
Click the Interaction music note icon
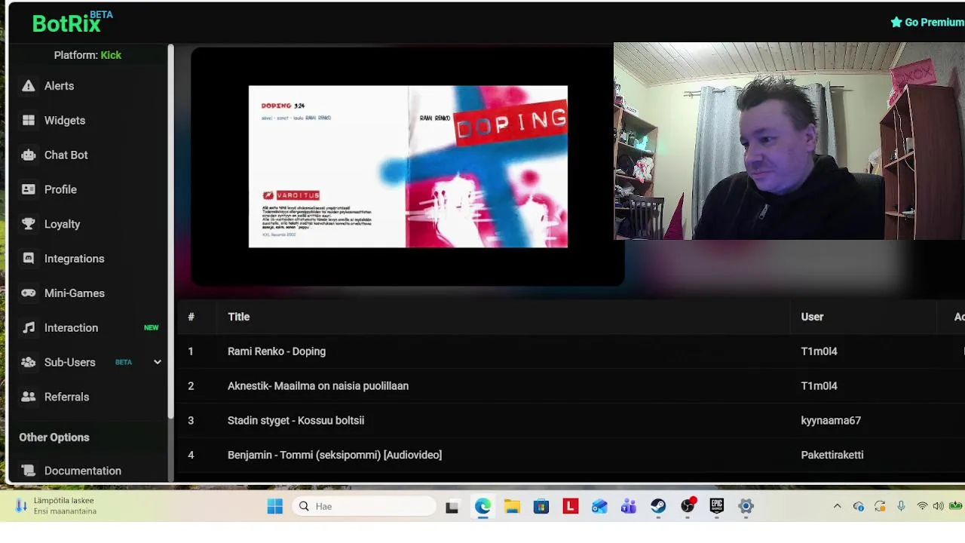[29, 328]
